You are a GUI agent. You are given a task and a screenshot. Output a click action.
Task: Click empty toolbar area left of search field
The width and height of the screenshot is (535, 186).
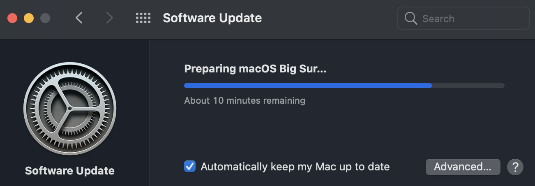click(x=329, y=18)
